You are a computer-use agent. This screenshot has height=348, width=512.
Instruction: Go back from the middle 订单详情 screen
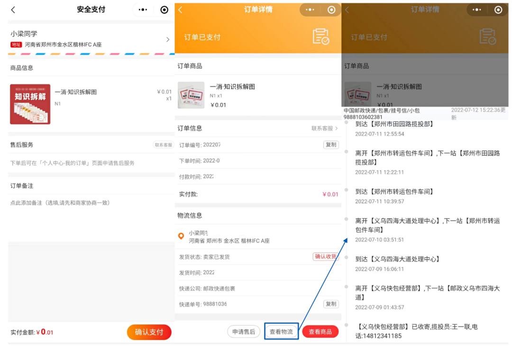[x=180, y=10]
